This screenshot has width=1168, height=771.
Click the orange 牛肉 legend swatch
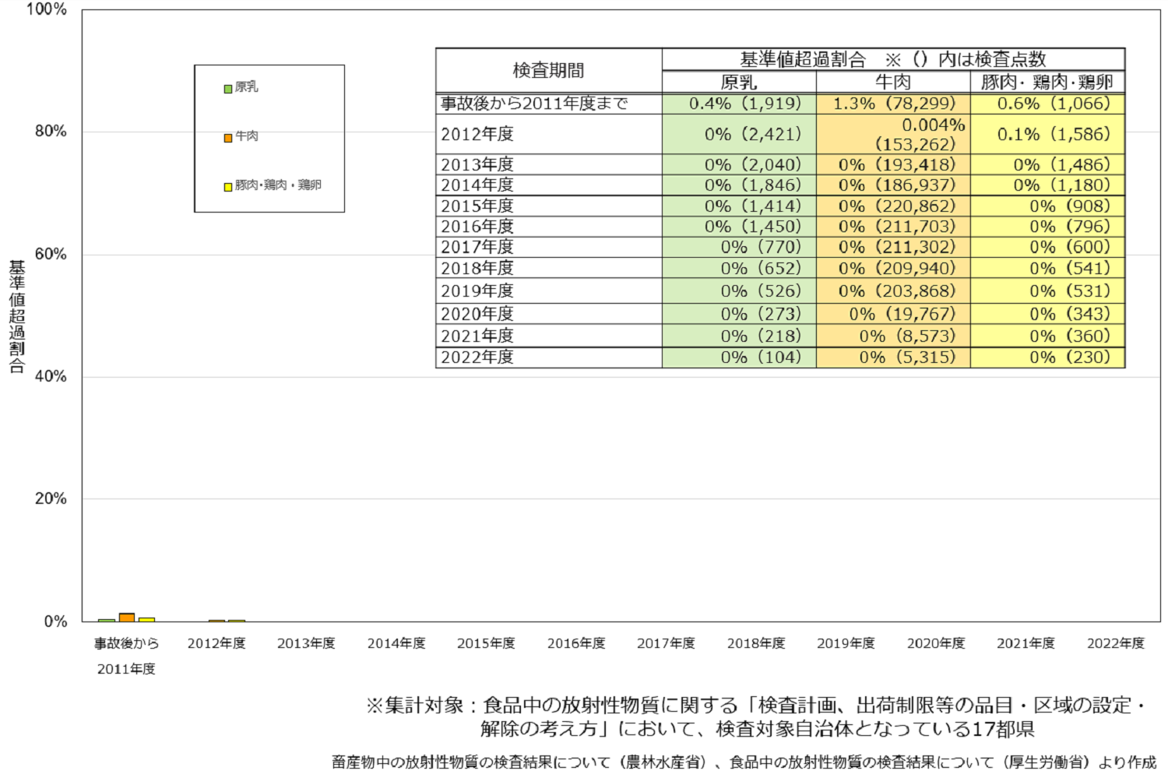click(x=228, y=138)
